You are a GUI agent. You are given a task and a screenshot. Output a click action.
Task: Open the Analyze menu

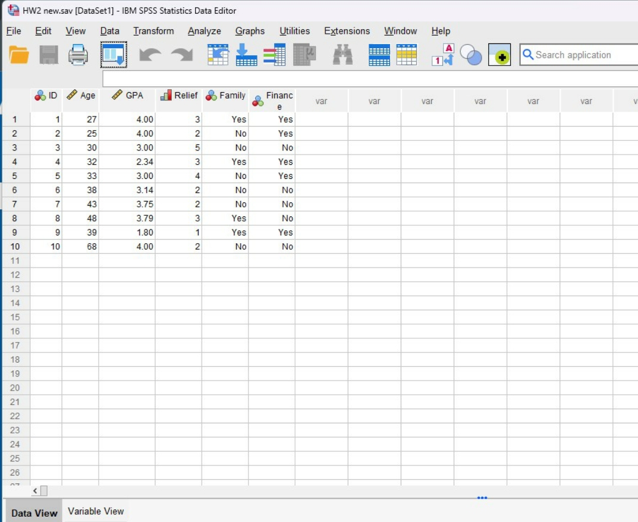click(x=205, y=31)
